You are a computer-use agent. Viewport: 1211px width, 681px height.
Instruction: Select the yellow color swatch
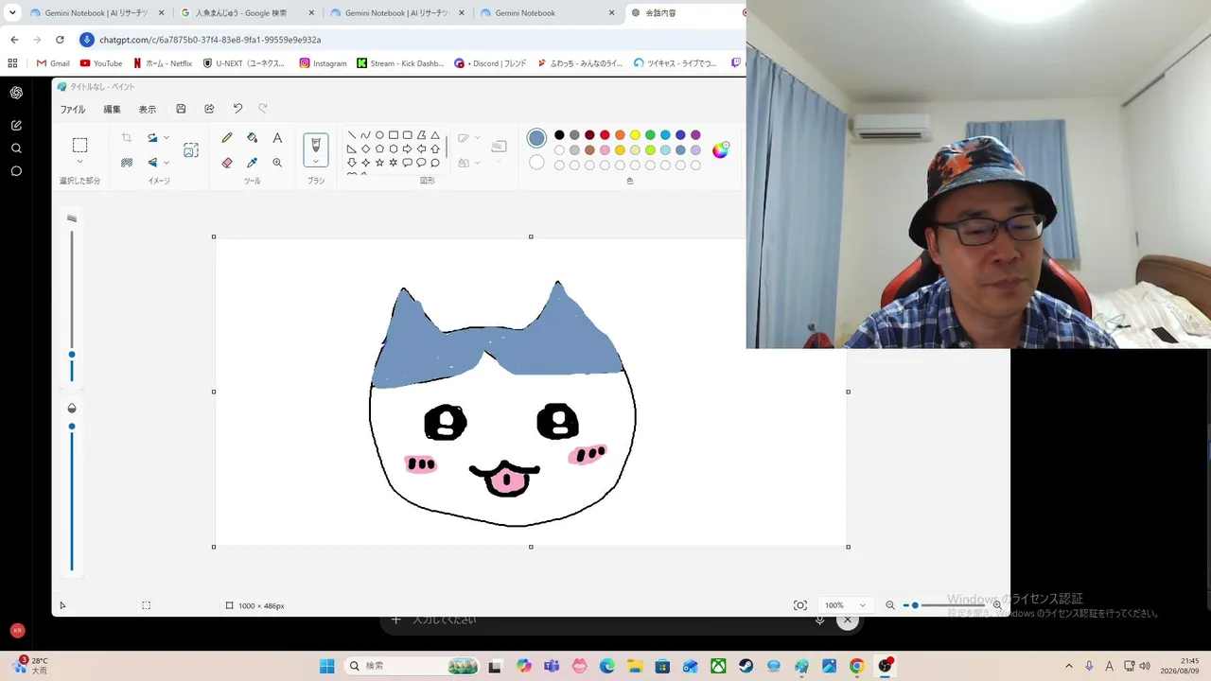tap(635, 135)
